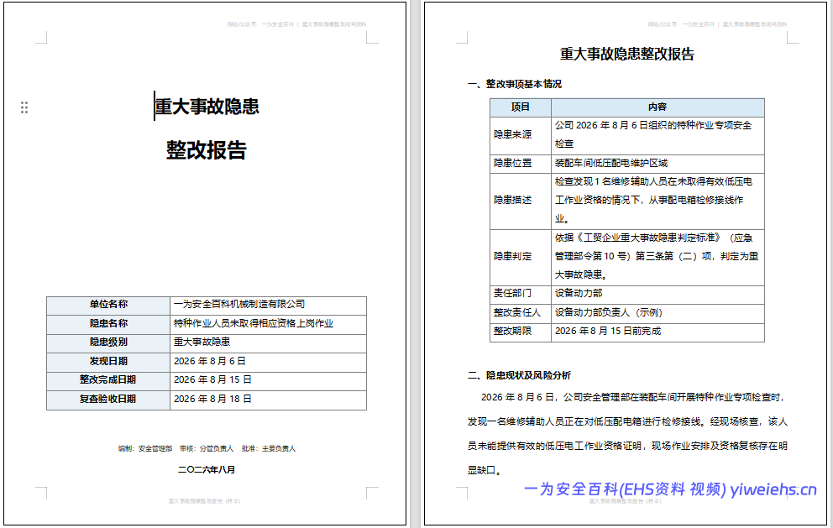Click the '隐患判定' row label
833x528 pixels.
[x=521, y=257]
